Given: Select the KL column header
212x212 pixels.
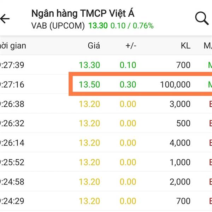Looking at the screenshot, I should click(185, 46).
